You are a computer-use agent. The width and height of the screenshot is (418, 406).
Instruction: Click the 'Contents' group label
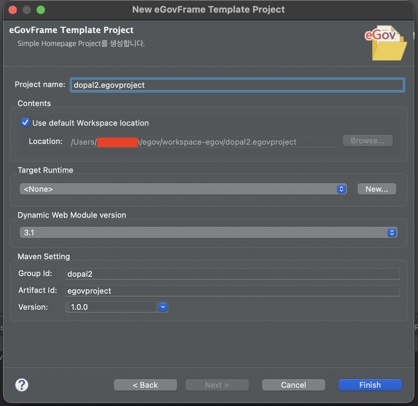[x=34, y=103]
